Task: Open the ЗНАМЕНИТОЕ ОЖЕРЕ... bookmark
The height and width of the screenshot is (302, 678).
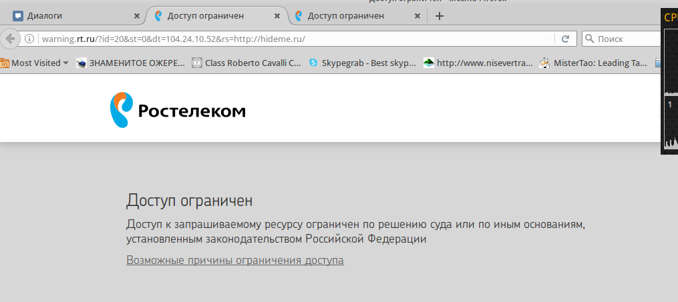Action: click(131, 63)
